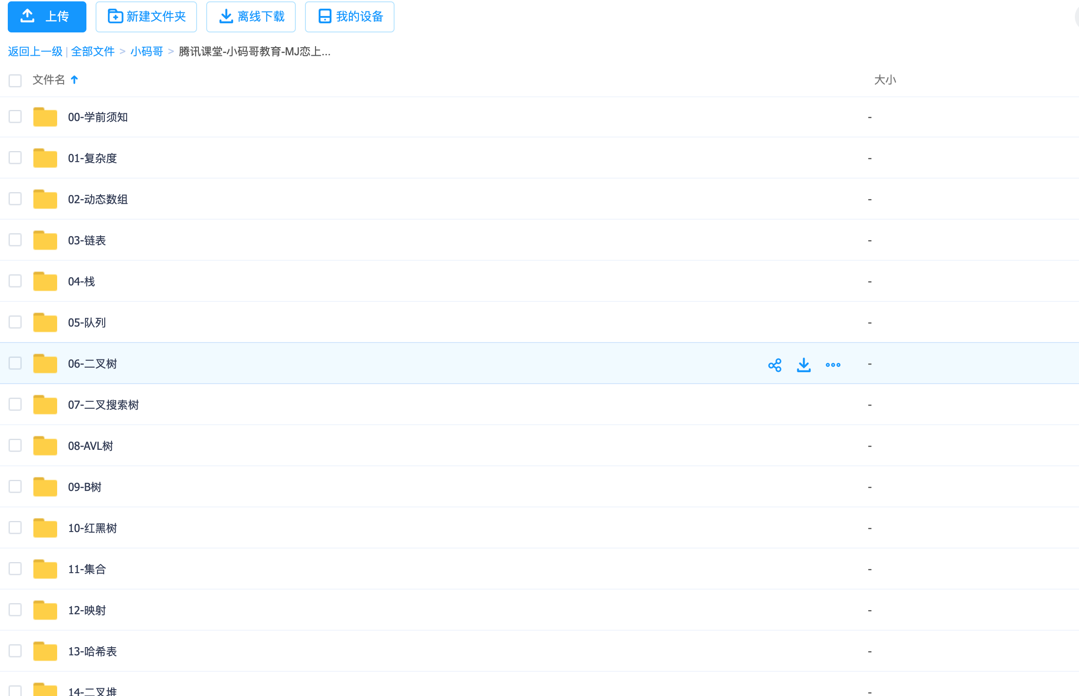Click 新建文件夹 new folder button
This screenshot has width=1079, height=696.
tap(146, 17)
